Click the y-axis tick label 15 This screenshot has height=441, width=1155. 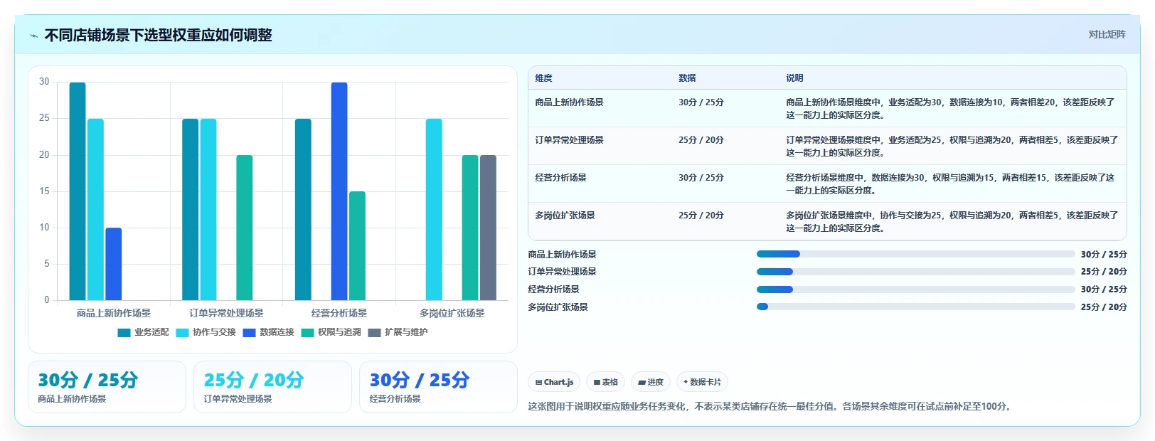(44, 191)
